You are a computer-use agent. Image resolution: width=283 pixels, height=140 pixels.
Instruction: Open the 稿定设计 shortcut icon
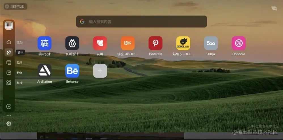pyautogui.click(x=45, y=43)
